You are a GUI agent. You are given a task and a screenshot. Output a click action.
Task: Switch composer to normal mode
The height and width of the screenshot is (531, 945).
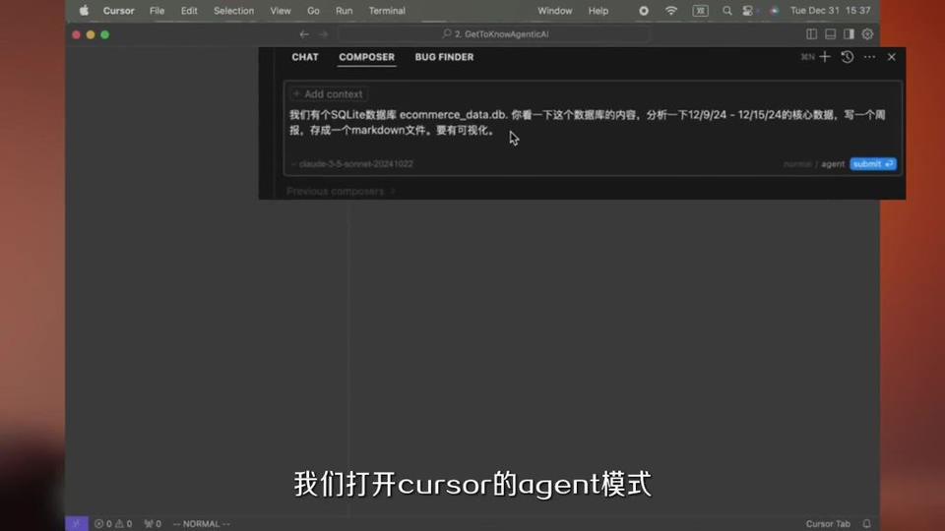tap(798, 164)
